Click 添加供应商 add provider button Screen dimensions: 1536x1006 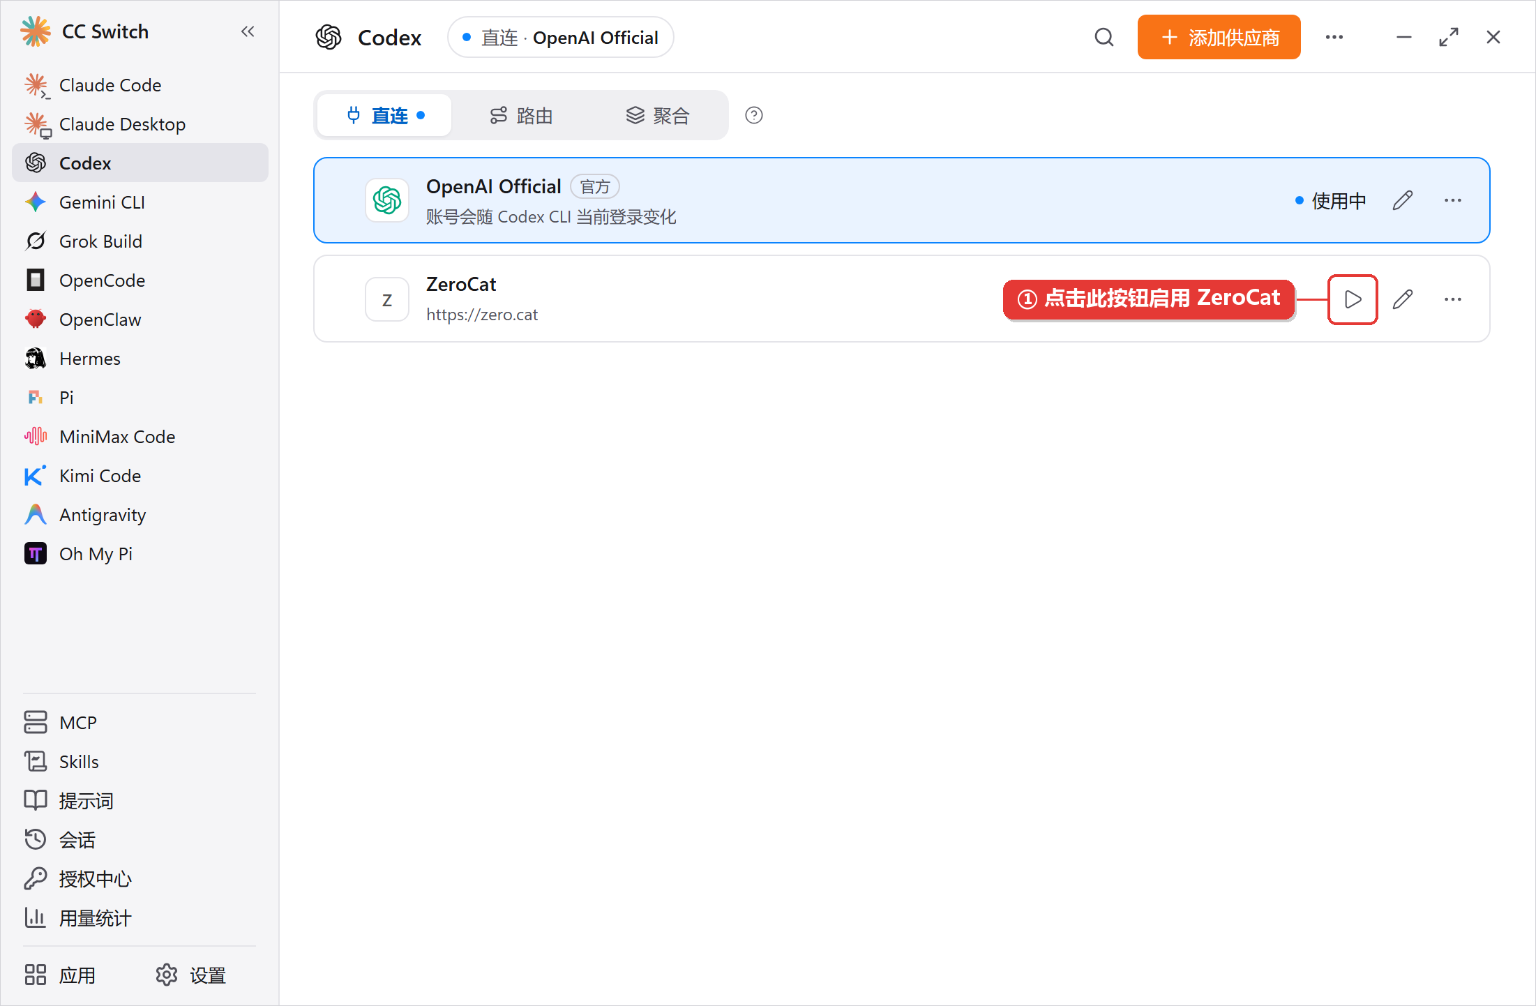(1219, 37)
